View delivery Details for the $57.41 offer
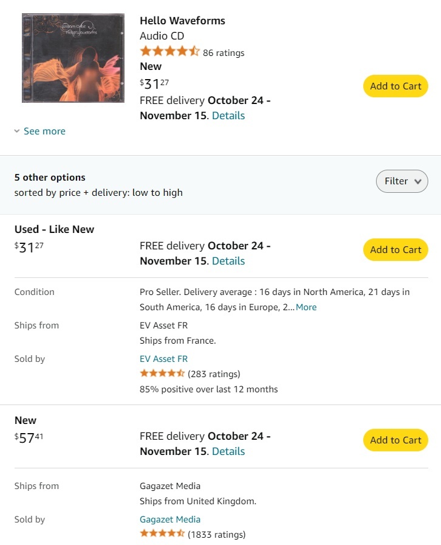This screenshot has height=545, width=441. pyautogui.click(x=228, y=451)
